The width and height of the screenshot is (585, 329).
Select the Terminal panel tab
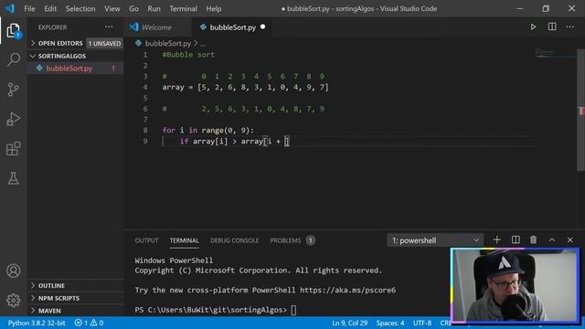coord(185,240)
